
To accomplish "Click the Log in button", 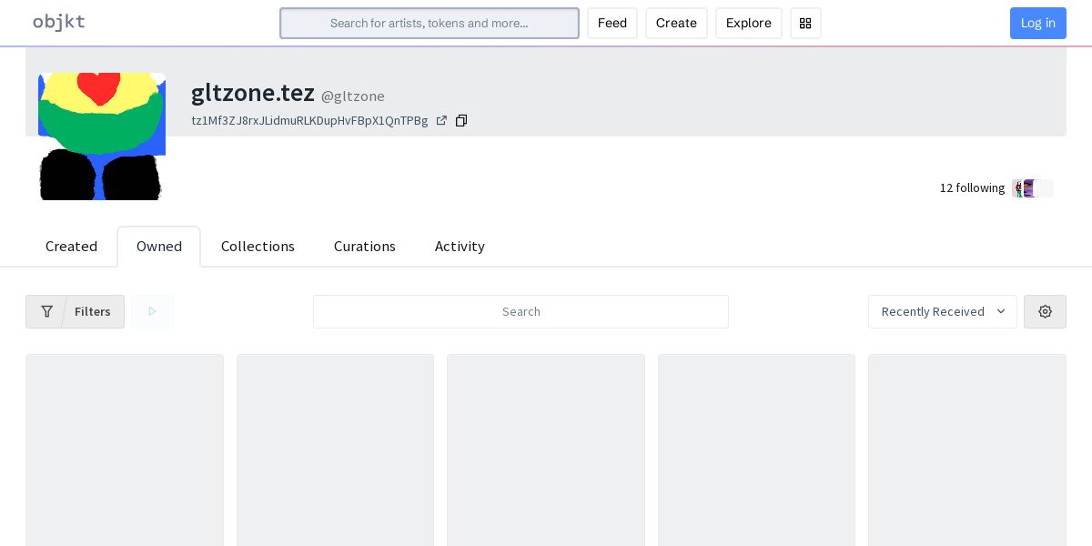I will (x=1037, y=24).
